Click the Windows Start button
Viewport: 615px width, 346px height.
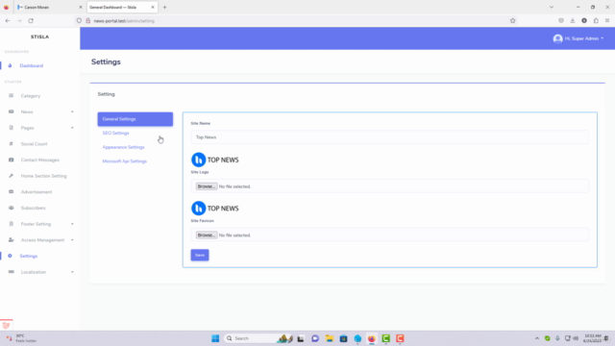click(x=215, y=338)
